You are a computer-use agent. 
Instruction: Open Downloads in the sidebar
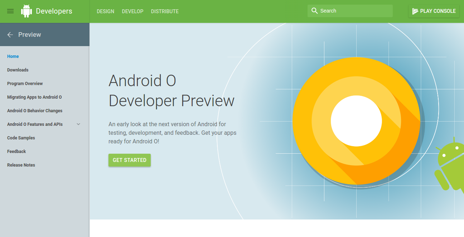tap(18, 70)
